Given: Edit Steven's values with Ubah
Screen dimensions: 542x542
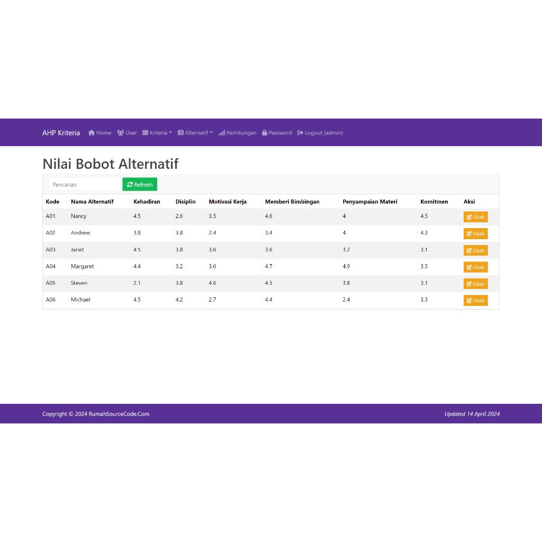Looking at the screenshot, I should (x=475, y=284).
